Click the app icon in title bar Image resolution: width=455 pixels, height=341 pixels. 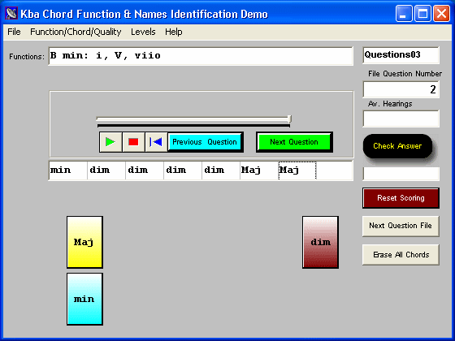point(11,13)
